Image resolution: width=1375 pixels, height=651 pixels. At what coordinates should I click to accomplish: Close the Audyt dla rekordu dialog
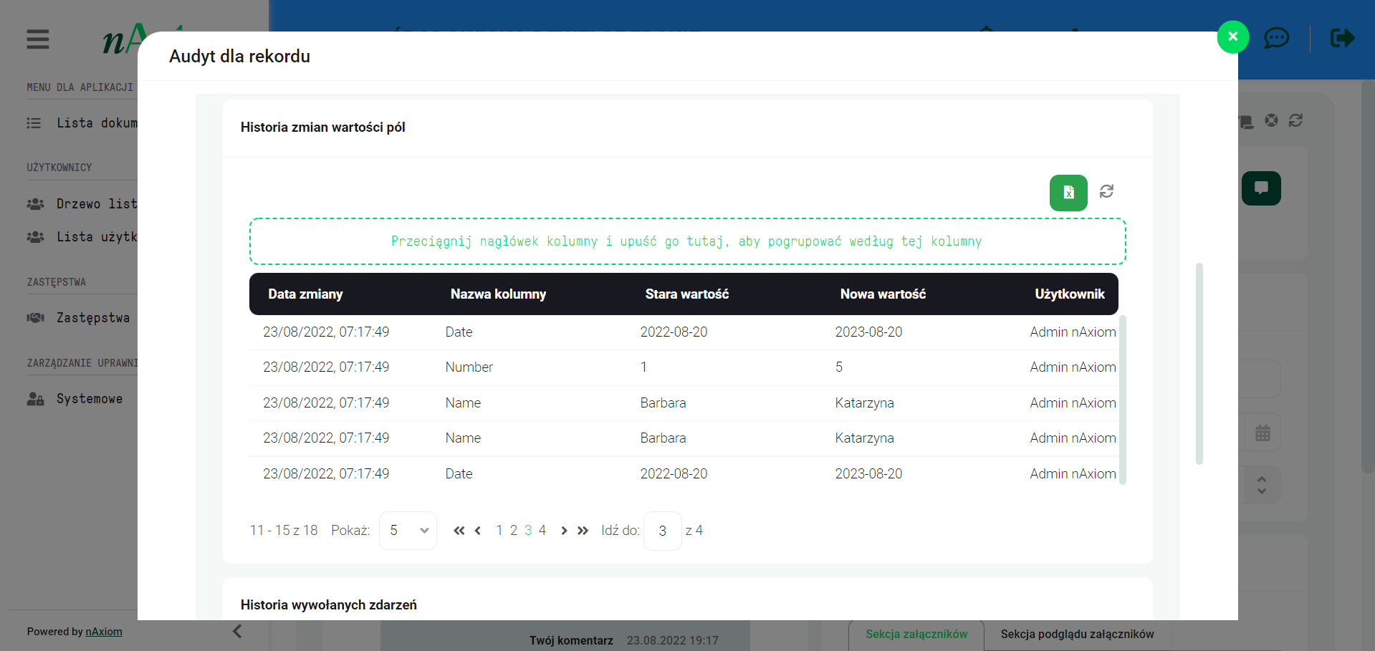point(1232,37)
